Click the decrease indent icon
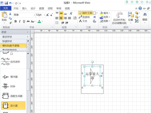The image size is (151, 113). 63,23
